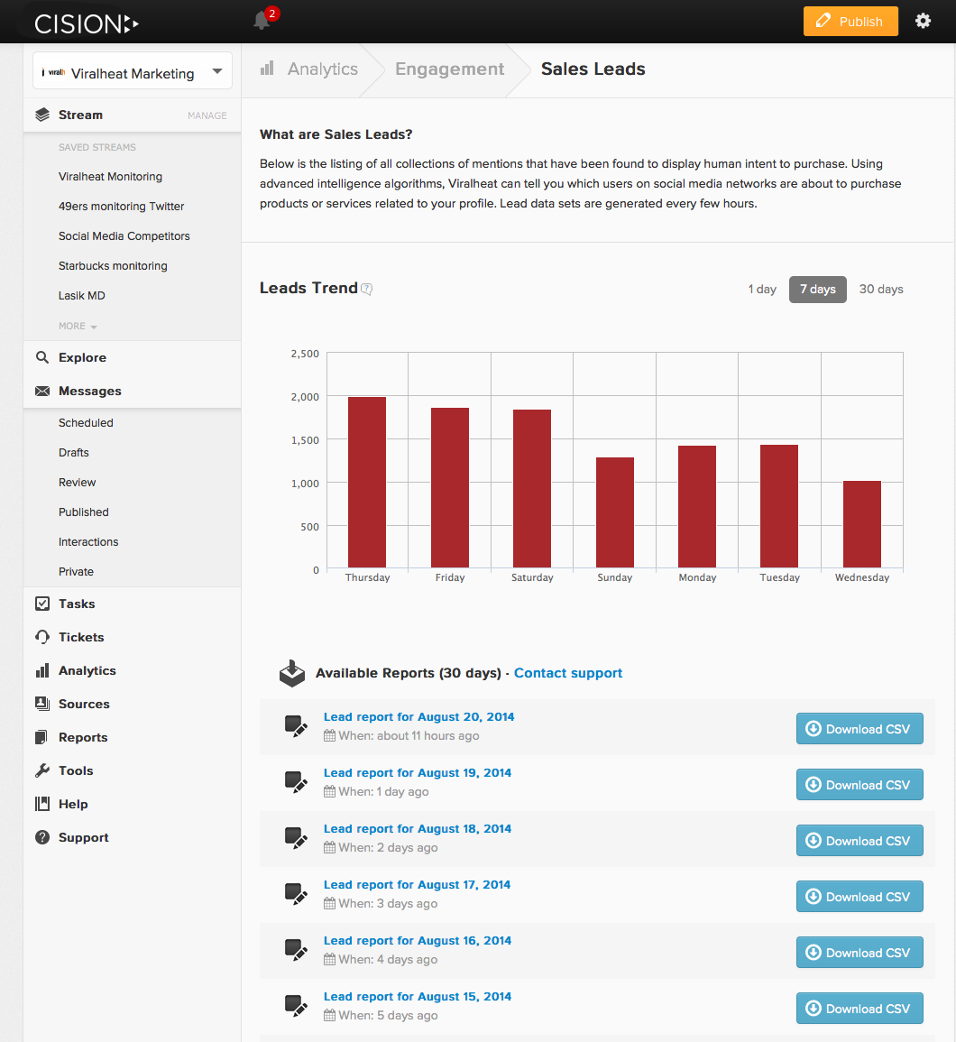Click the Cision logo
The width and height of the screenshot is (956, 1042).
[x=87, y=24]
